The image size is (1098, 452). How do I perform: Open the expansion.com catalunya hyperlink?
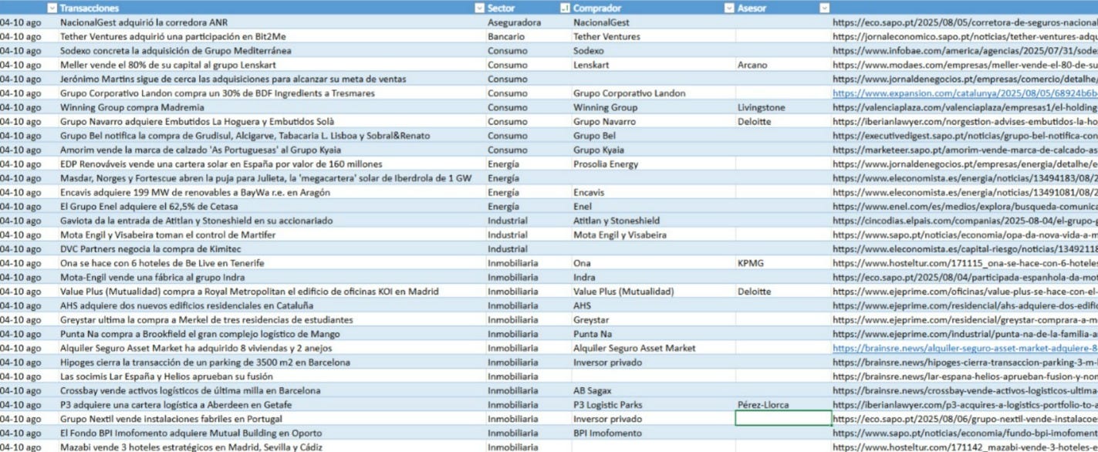click(965, 93)
